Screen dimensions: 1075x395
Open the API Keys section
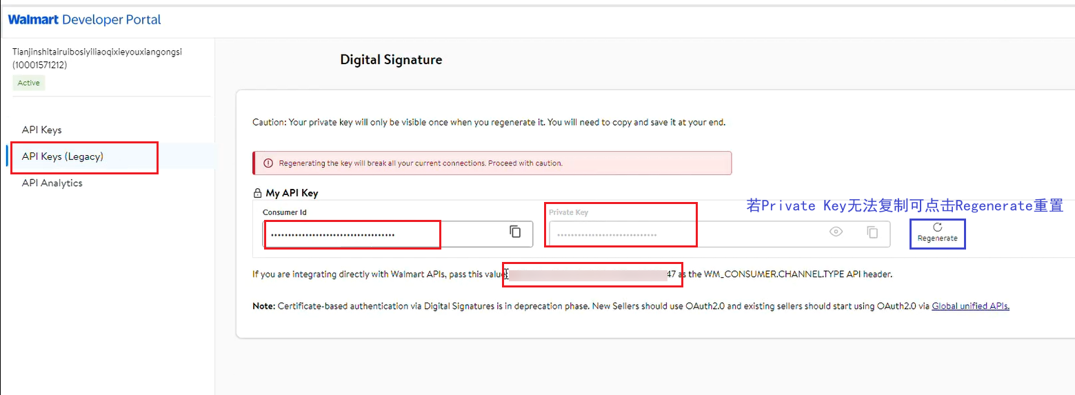pos(42,130)
